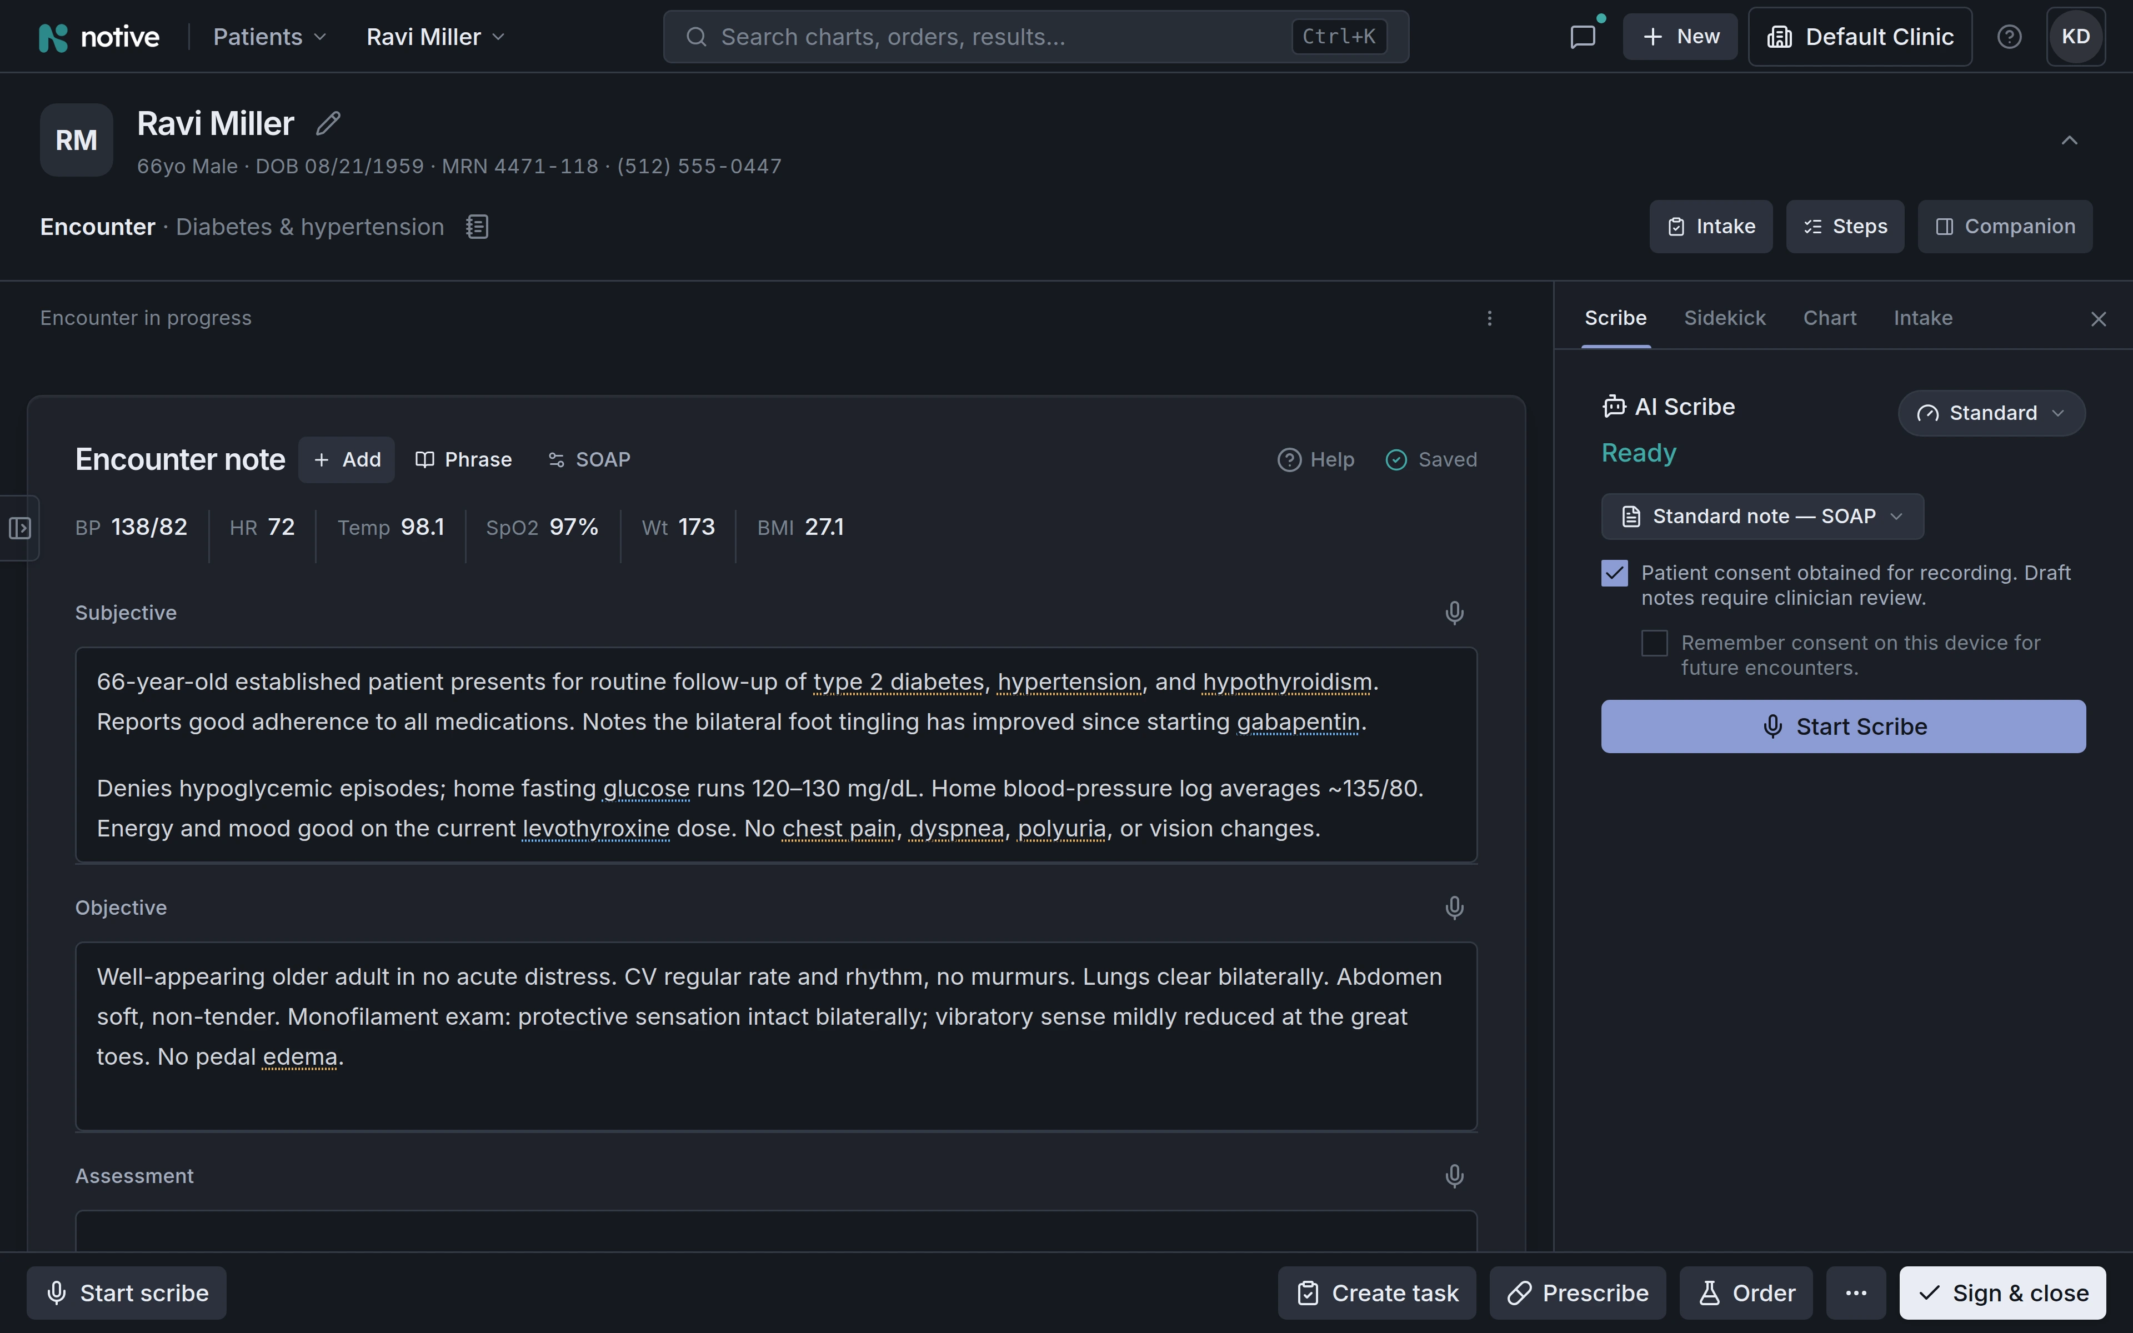
Task: Click Create task button
Action: point(1377,1294)
